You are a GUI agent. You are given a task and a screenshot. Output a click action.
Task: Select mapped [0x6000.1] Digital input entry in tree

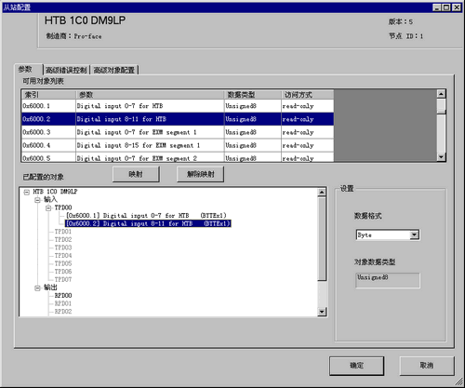(146, 216)
